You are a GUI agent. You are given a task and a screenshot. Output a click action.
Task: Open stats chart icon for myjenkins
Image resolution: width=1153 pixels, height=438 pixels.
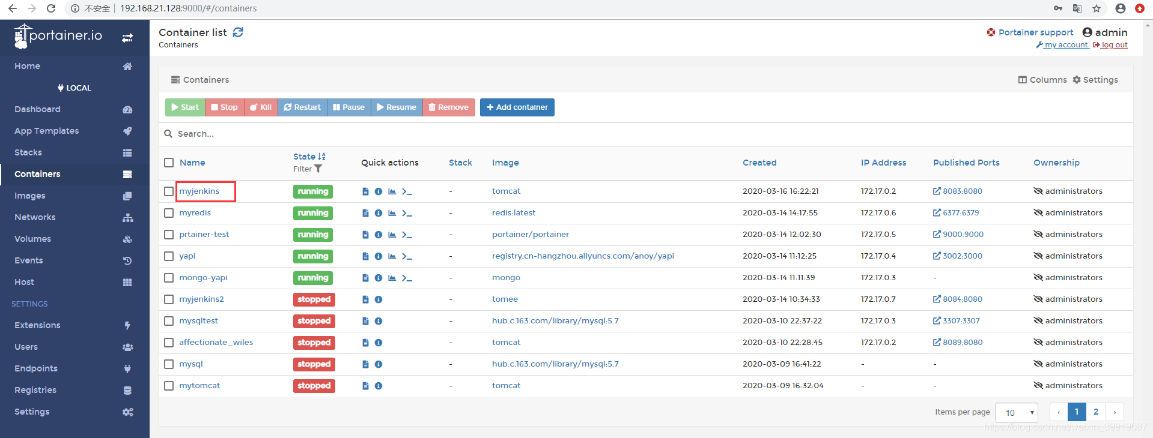[x=392, y=191]
